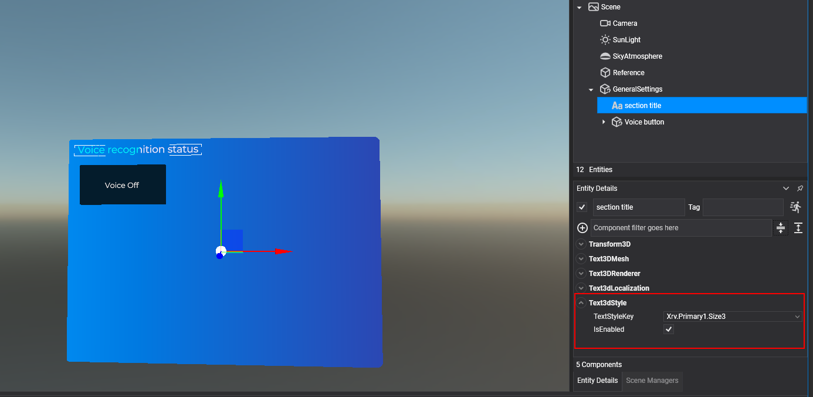Select the Reference entity in the tree

coord(628,73)
